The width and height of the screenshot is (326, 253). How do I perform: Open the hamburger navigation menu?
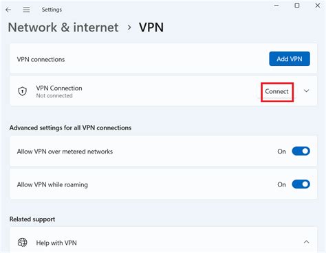26,10
